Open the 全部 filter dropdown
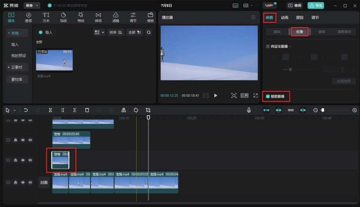The width and height of the screenshot is (360, 207). click(135, 32)
